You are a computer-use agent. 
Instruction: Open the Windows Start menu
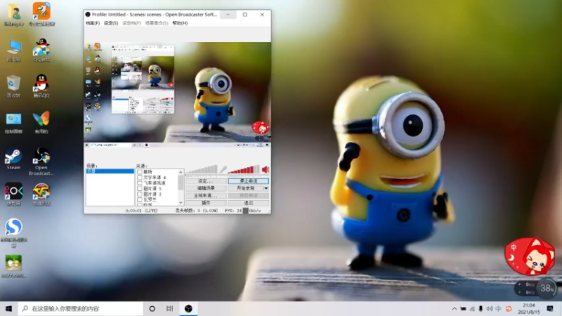8,308
